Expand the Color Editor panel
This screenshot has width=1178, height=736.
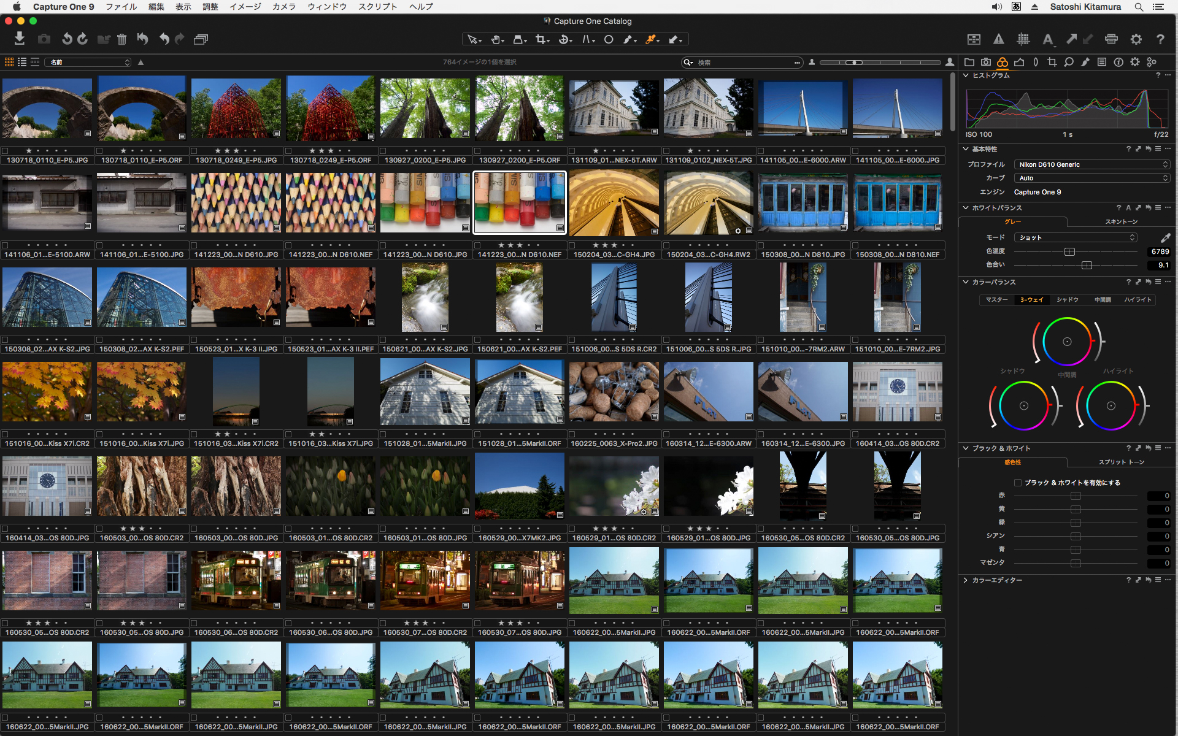(x=966, y=580)
